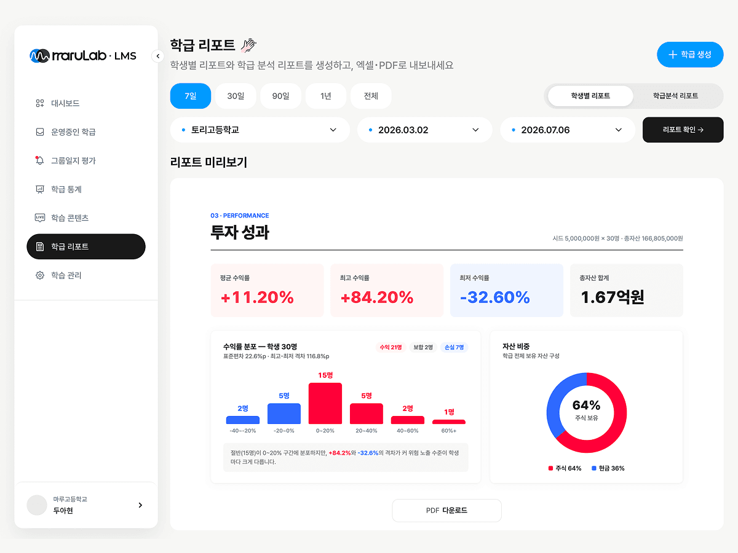Select the 90일 period filter

[x=280, y=96]
